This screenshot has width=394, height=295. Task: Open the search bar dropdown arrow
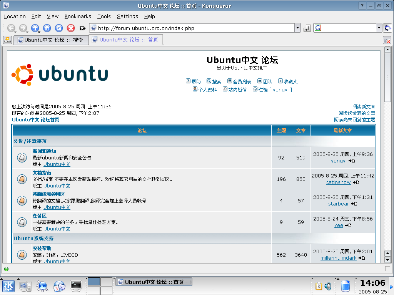379,28
